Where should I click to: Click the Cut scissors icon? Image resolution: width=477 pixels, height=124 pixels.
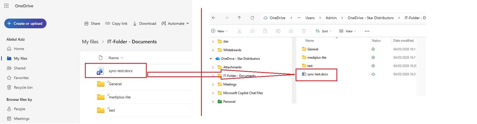(x=239, y=31)
